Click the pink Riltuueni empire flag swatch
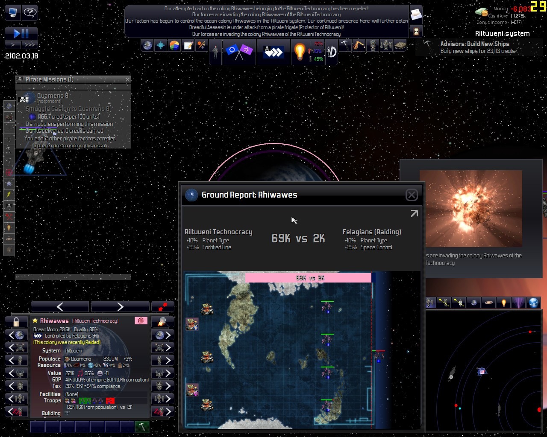 click(x=141, y=321)
